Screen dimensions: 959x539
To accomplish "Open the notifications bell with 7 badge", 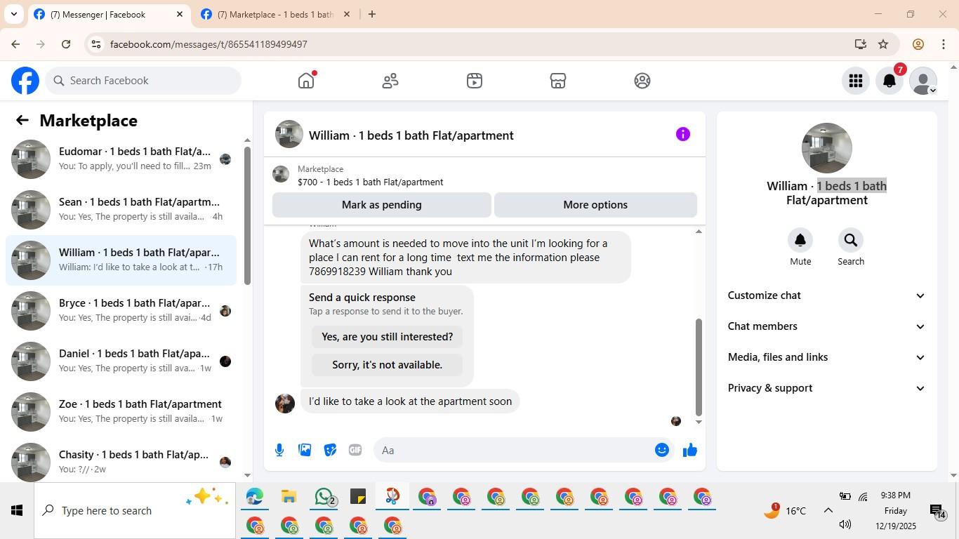I will point(889,81).
